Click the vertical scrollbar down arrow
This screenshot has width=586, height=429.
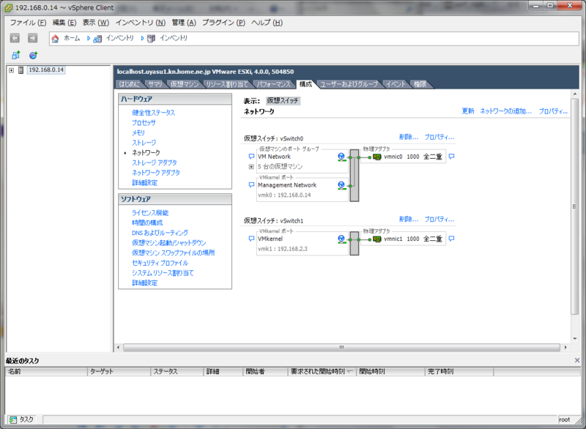click(575, 339)
